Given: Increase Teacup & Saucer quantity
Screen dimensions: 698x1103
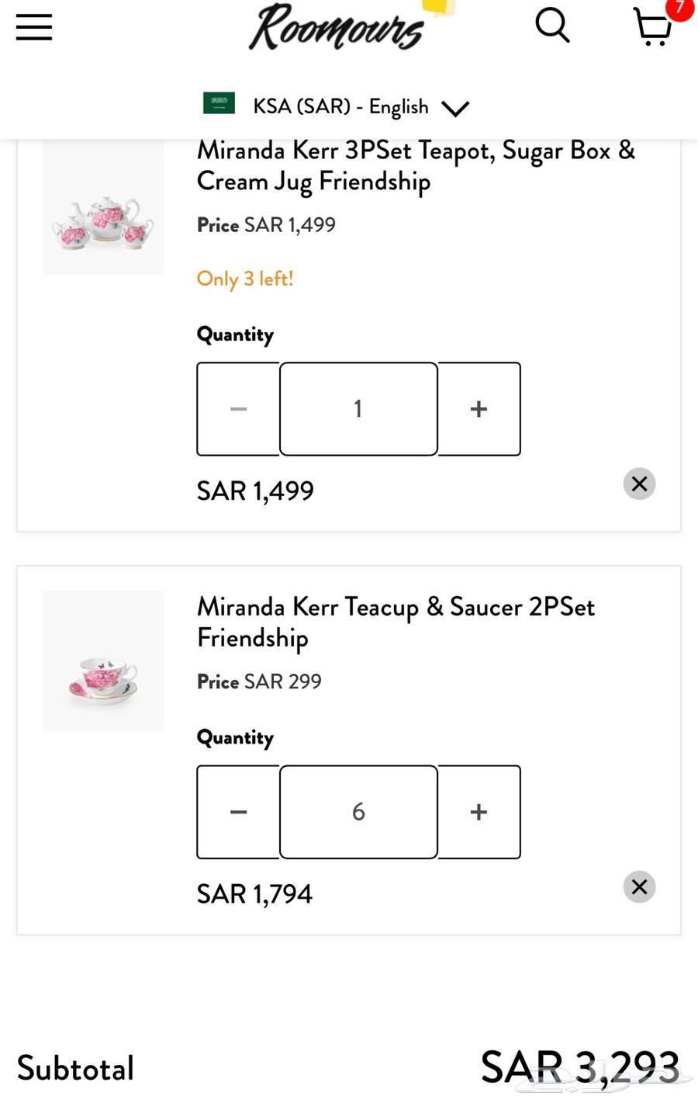Looking at the screenshot, I should click(x=479, y=812).
